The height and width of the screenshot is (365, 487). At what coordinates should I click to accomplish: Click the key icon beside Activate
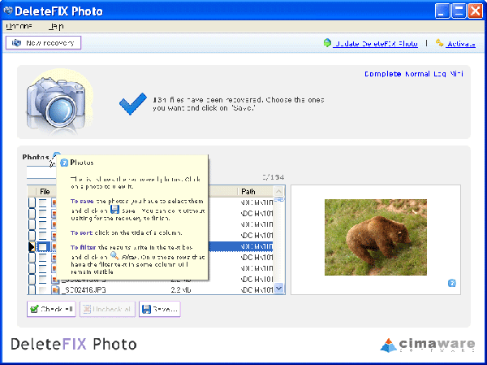(x=439, y=42)
